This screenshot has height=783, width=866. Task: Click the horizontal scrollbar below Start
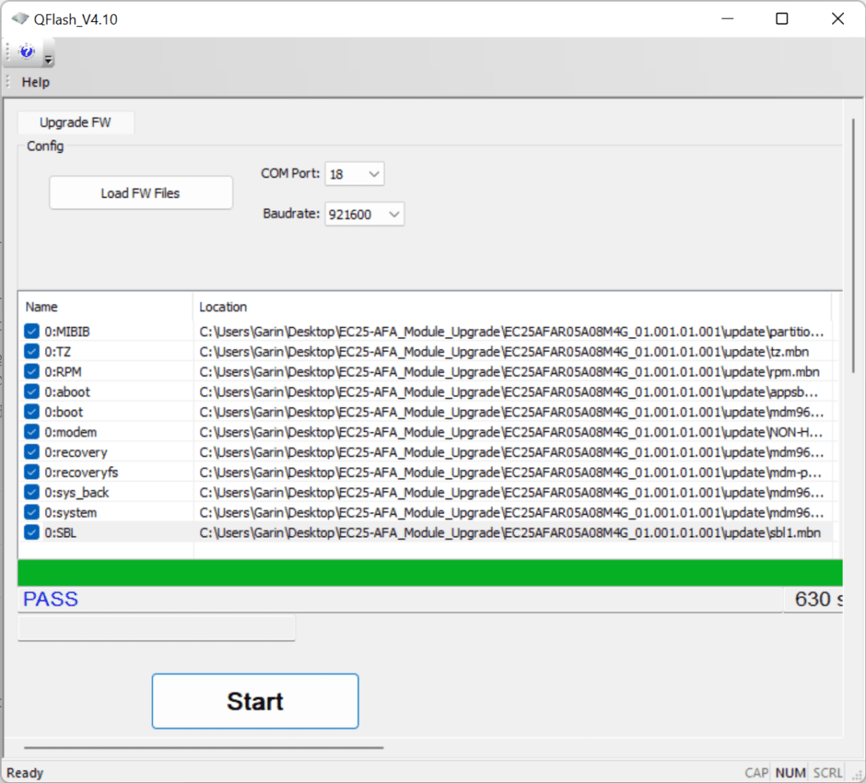pyautogui.click(x=203, y=747)
